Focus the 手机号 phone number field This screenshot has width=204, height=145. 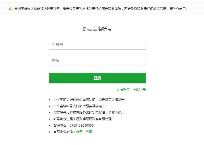pyautogui.click(x=97, y=44)
